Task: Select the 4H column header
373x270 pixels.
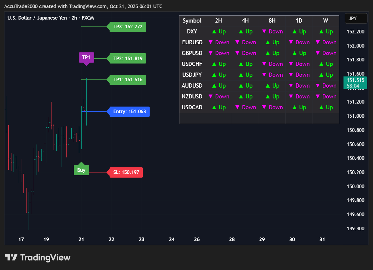Action: [245, 21]
